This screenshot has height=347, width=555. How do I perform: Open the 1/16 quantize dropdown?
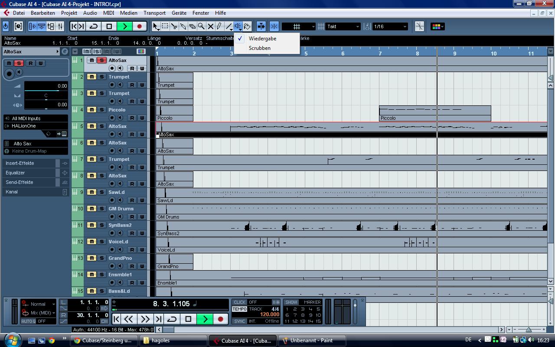390,26
